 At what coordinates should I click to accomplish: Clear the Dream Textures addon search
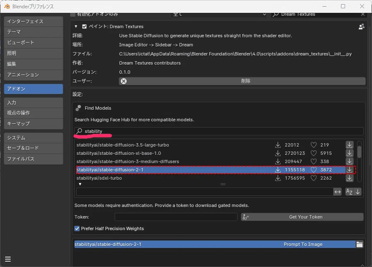click(363, 14)
